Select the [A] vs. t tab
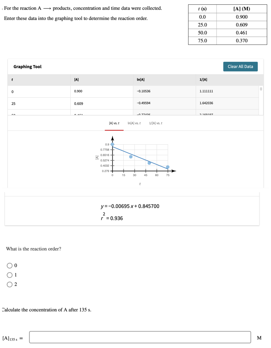Image resolution: width=271 pixels, height=348 pixels. (x=114, y=123)
